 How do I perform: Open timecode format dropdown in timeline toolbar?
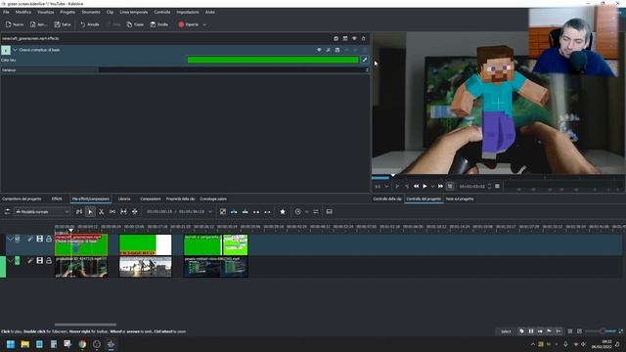point(210,211)
